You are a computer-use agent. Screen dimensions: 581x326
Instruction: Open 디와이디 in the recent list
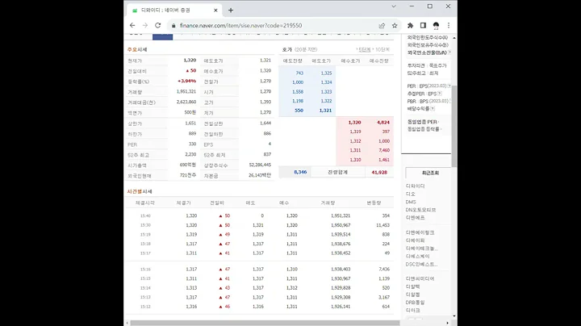pos(416,186)
